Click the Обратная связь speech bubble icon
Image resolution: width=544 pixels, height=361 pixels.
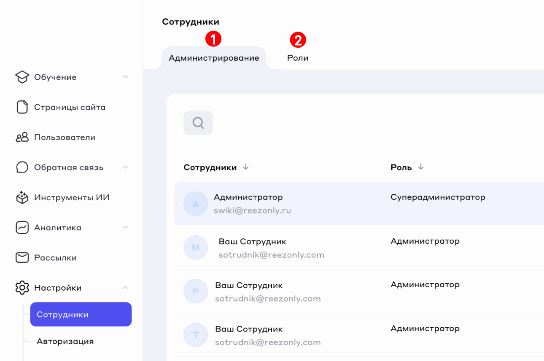[x=22, y=167]
